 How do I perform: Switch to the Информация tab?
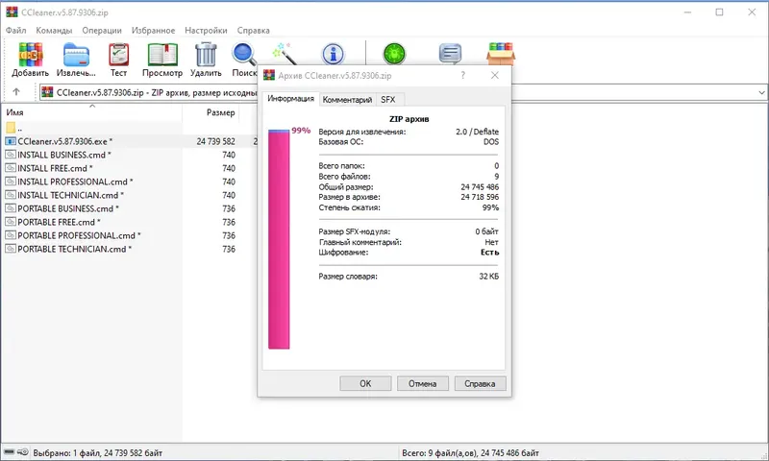(291, 99)
